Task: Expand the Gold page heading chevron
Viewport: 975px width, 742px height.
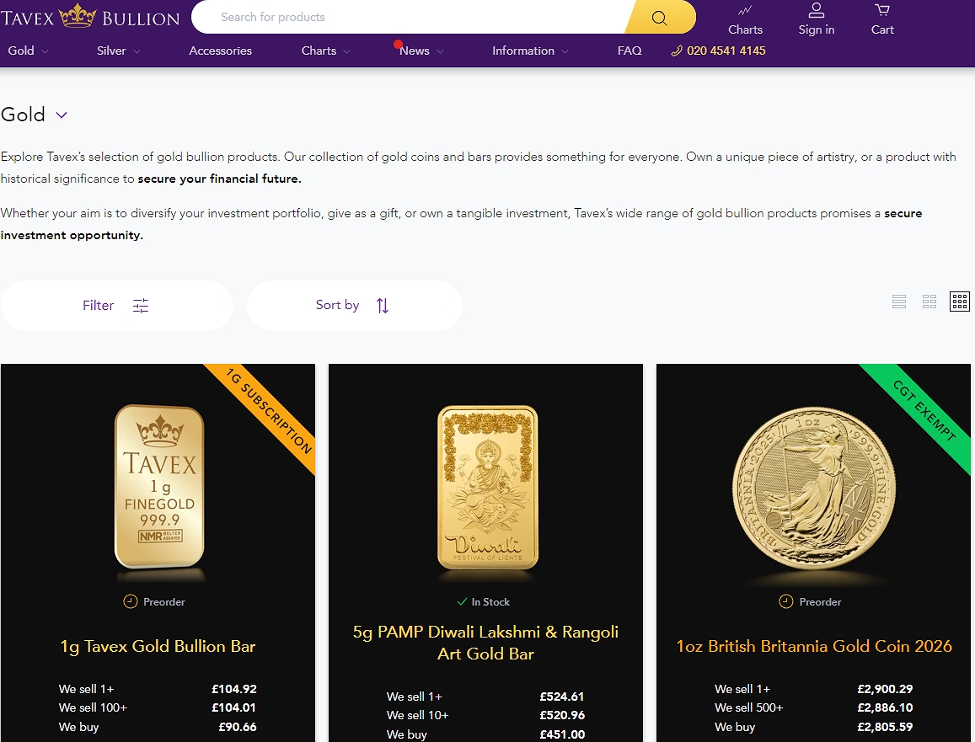Action: (62, 115)
